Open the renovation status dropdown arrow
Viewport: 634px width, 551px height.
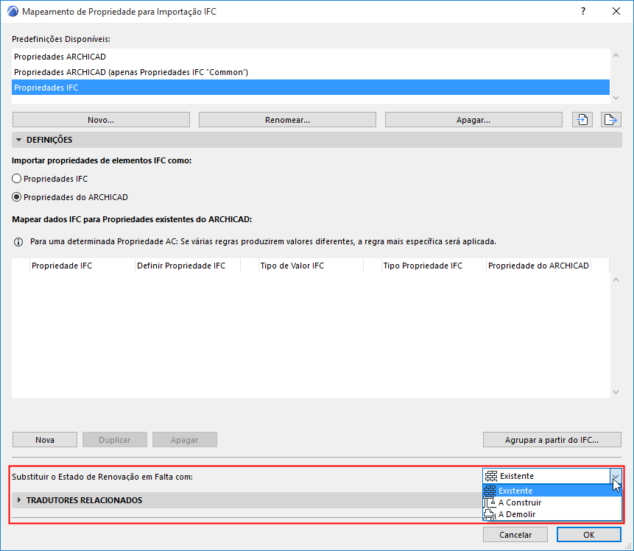point(616,476)
